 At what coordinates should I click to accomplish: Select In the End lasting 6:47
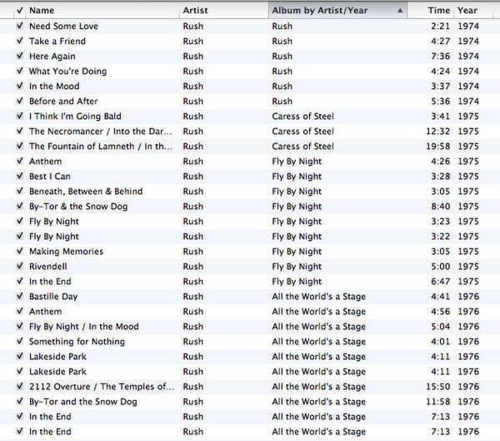[50, 282]
